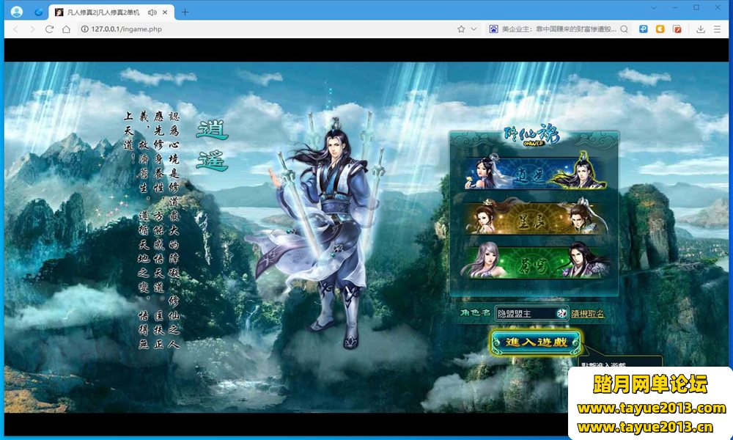Expand the dropdown arrow beside bookmark star

point(474,29)
